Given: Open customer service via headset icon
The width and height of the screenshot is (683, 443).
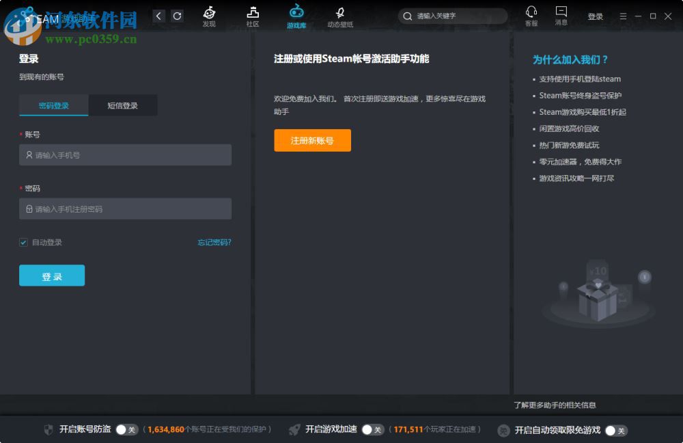Looking at the screenshot, I should pos(531,16).
